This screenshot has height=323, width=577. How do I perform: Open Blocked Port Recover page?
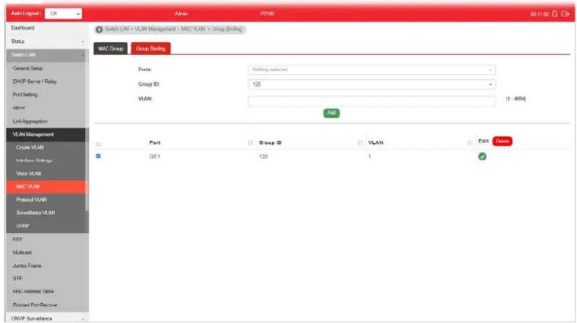[x=35, y=305]
